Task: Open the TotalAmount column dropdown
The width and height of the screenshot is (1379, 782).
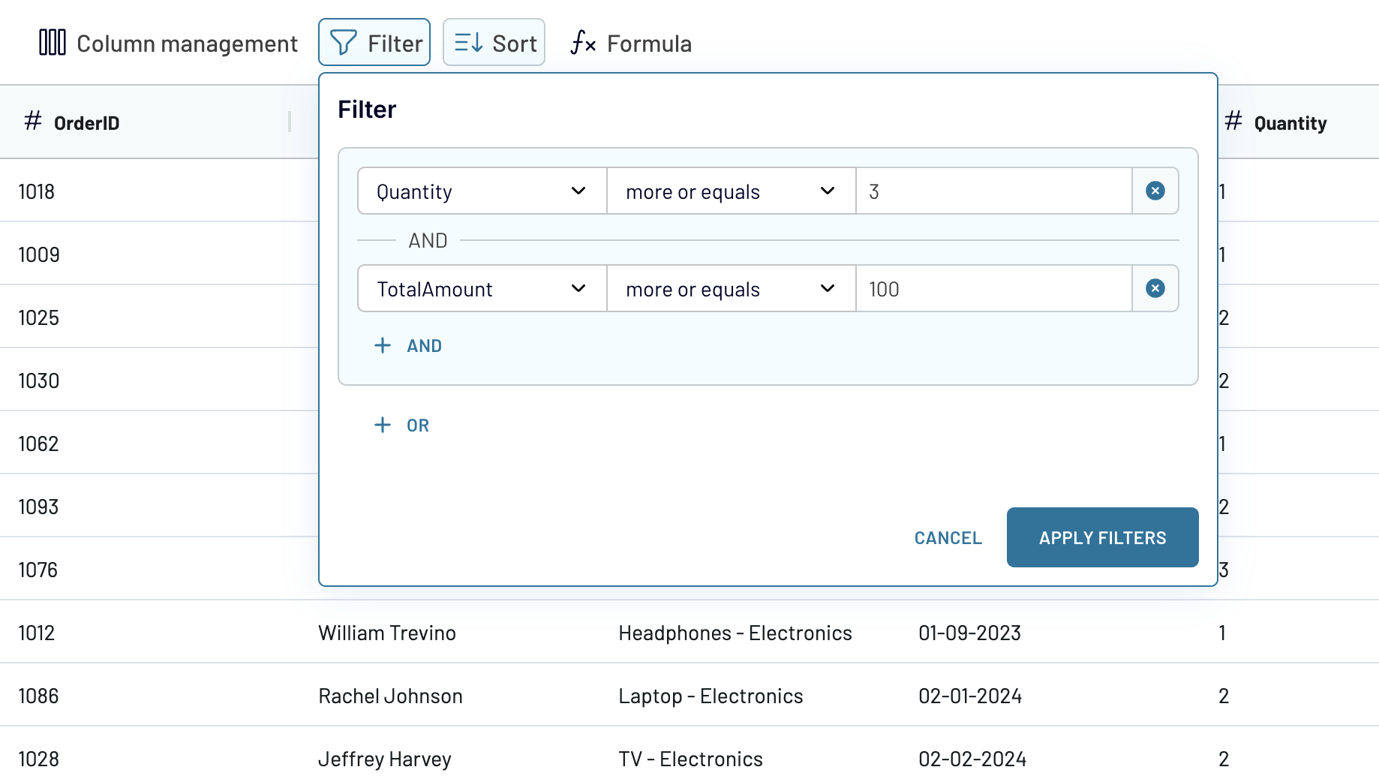Action: (482, 289)
